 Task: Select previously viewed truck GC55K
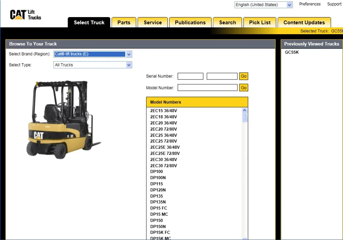pyautogui.click(x=292, y=52)
